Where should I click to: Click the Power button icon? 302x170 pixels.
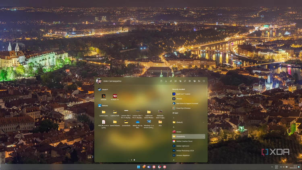point(204,81)
